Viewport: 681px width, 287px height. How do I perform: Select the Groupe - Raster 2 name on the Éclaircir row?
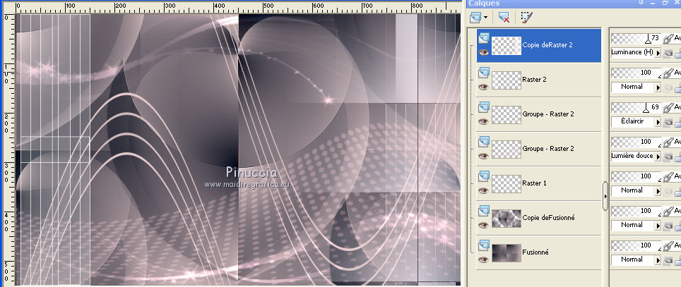pyautogui.click(x=548, y=114)
